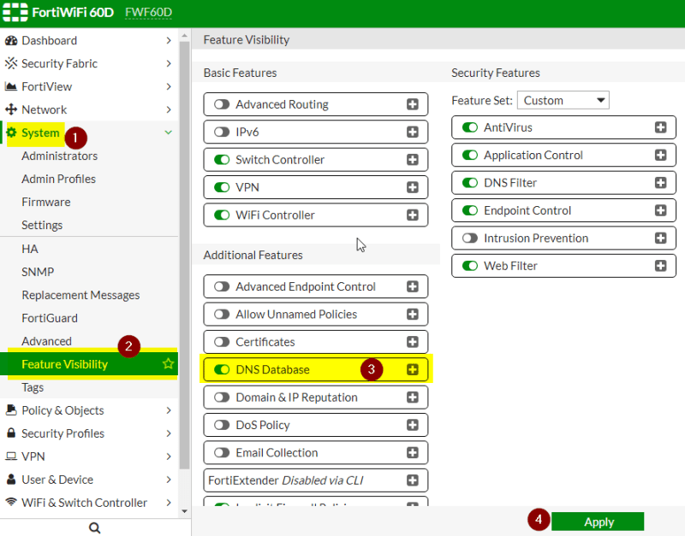The width and height of the screenshot is (685, 536).
Task: Click the sidebar scrollbar up arrow
Action: coord(184,35)
